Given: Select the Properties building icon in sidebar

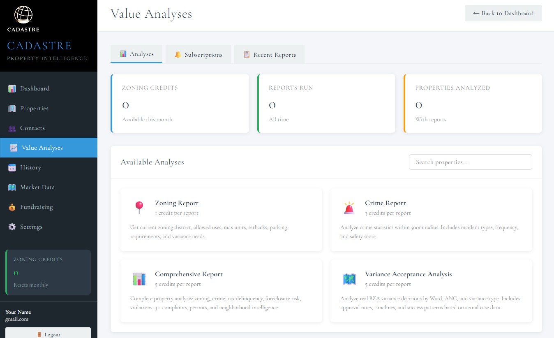Looking at the screenshot, I should point(12,108).
